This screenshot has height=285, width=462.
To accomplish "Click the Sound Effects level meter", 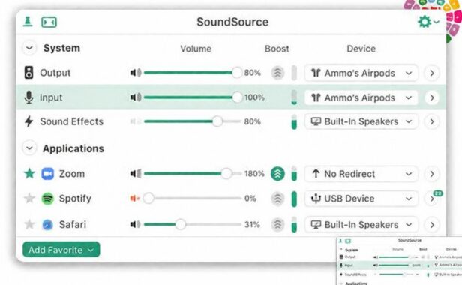I will point(294,121).
